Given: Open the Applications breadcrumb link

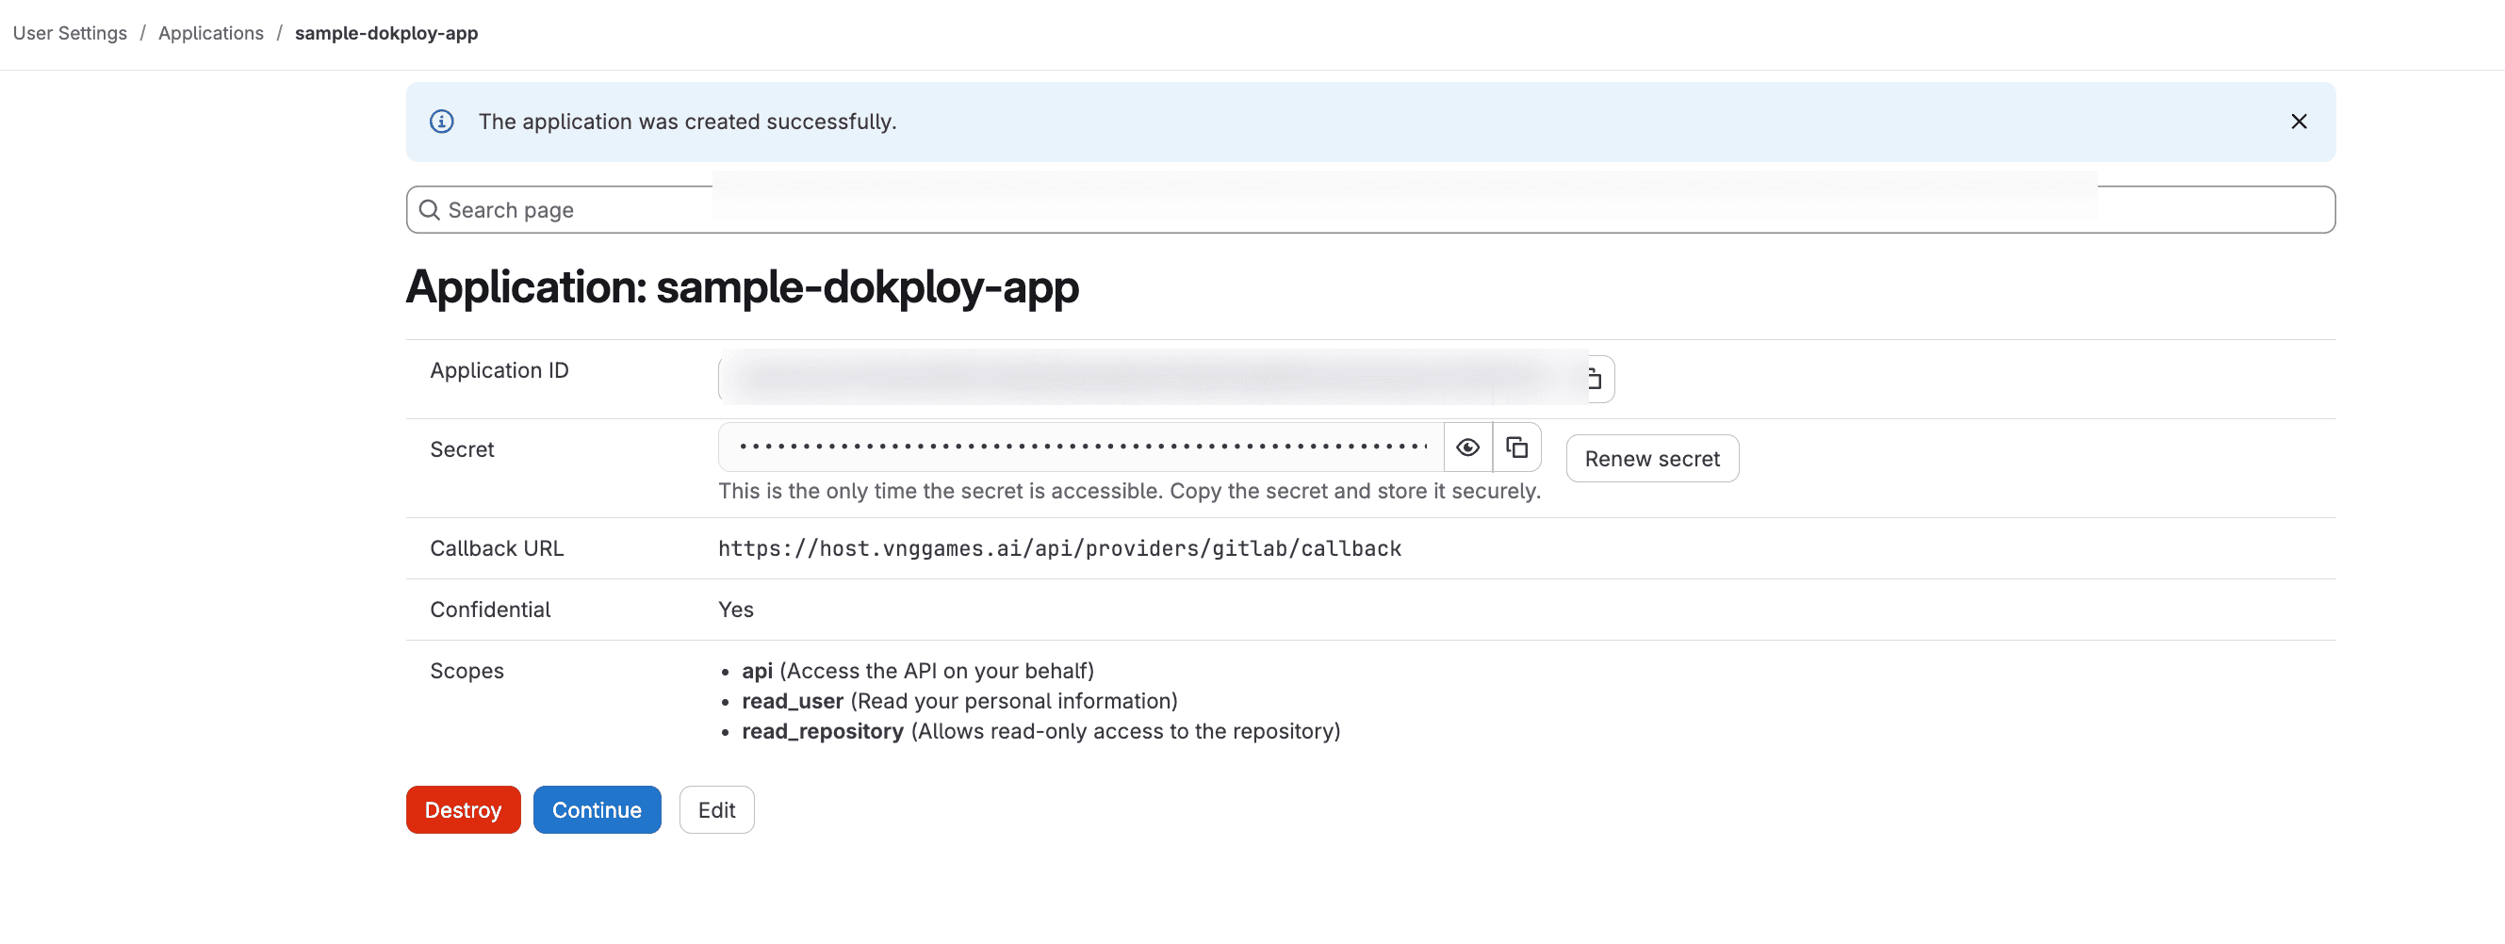Looking at the screenshot, I should [210, 32].
